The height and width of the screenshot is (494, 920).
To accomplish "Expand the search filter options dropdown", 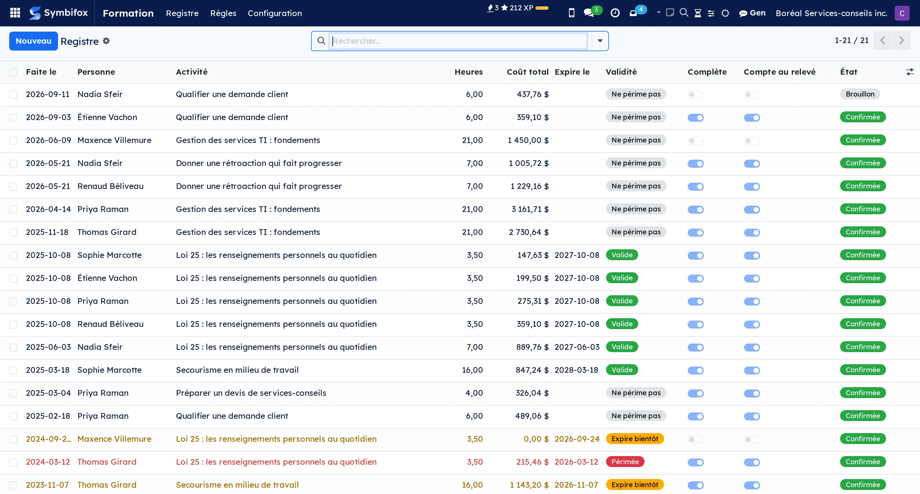I will [x=600, y=41].
